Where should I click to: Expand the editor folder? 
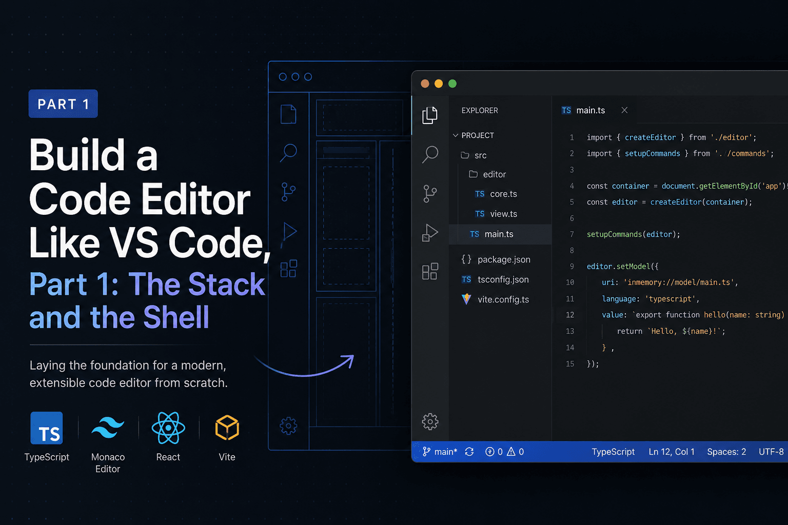click(487, 174)
